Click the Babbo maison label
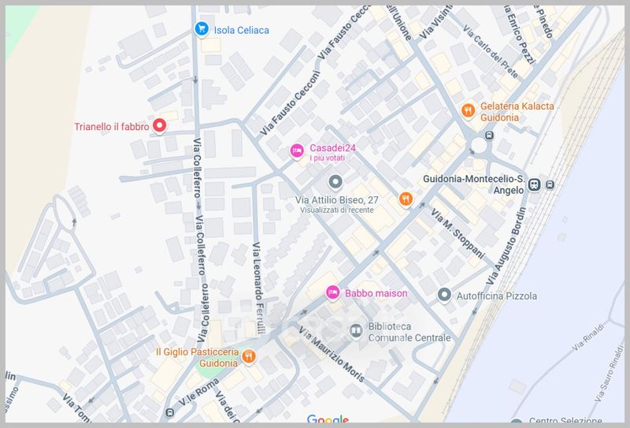Screen dimensions: 630x428 [376, 293]
